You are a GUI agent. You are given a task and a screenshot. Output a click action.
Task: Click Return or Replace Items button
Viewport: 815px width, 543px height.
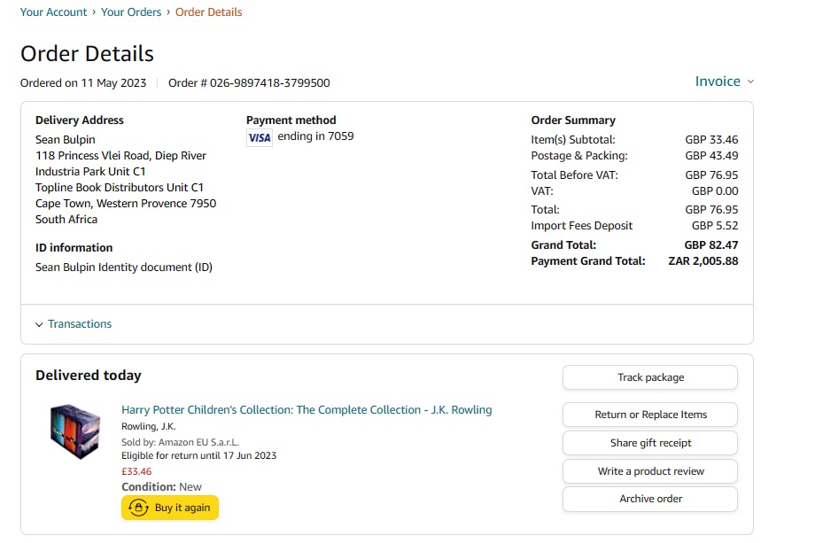pos(650,415)
